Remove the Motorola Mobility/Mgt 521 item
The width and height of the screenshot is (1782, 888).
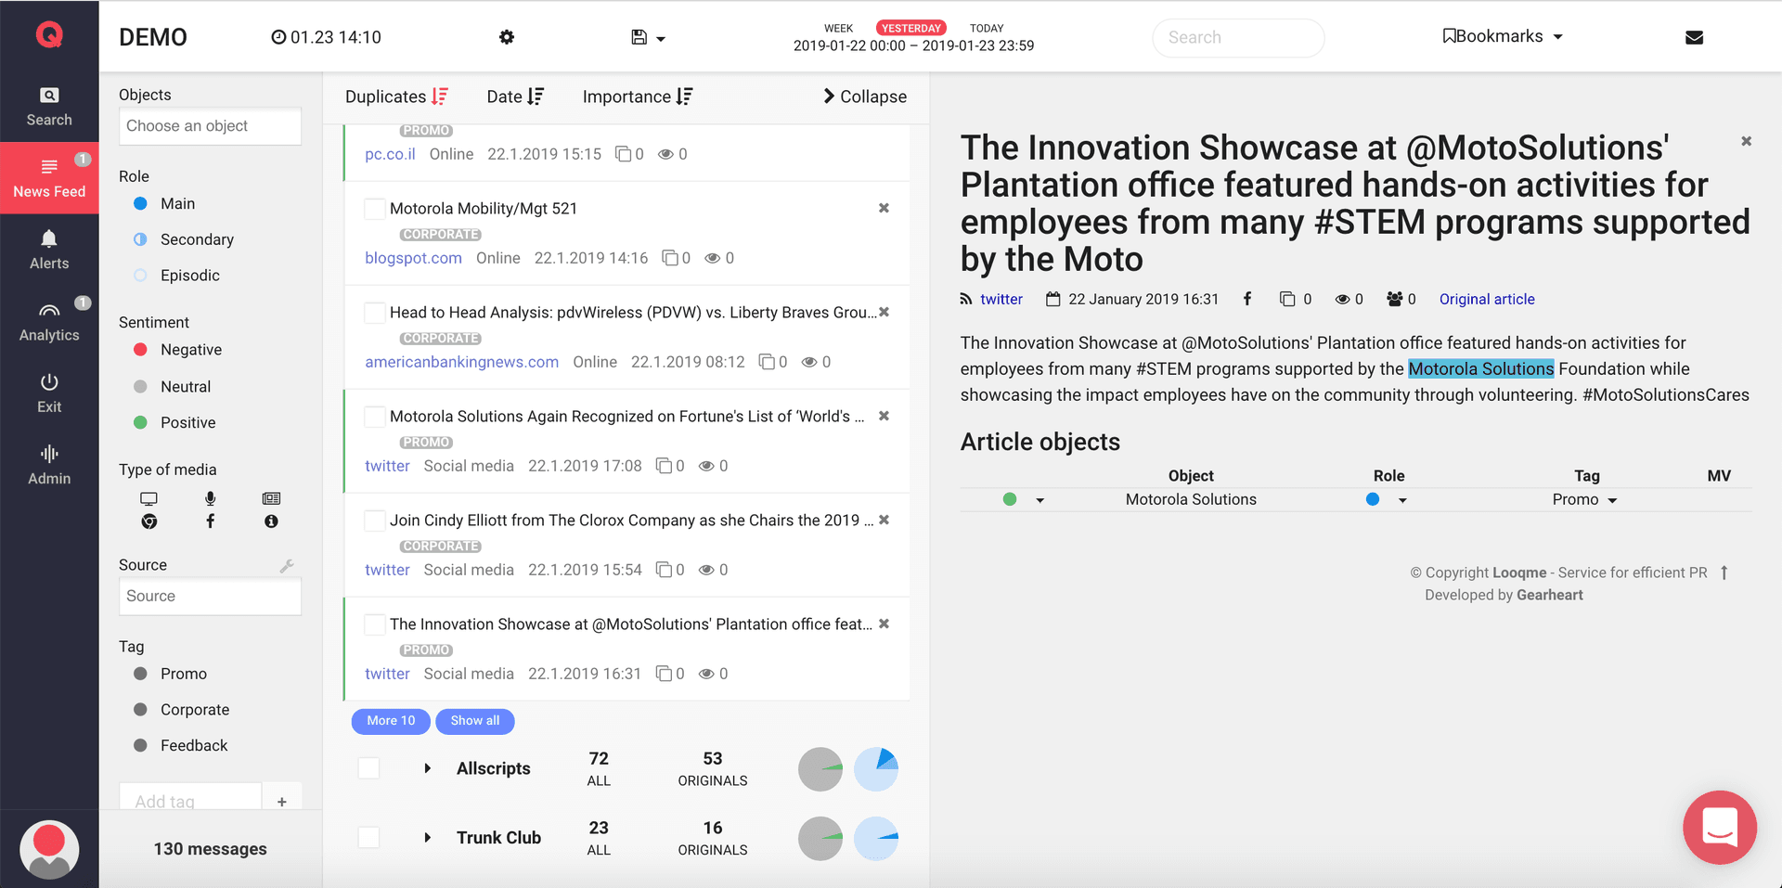tap(884, 208)
